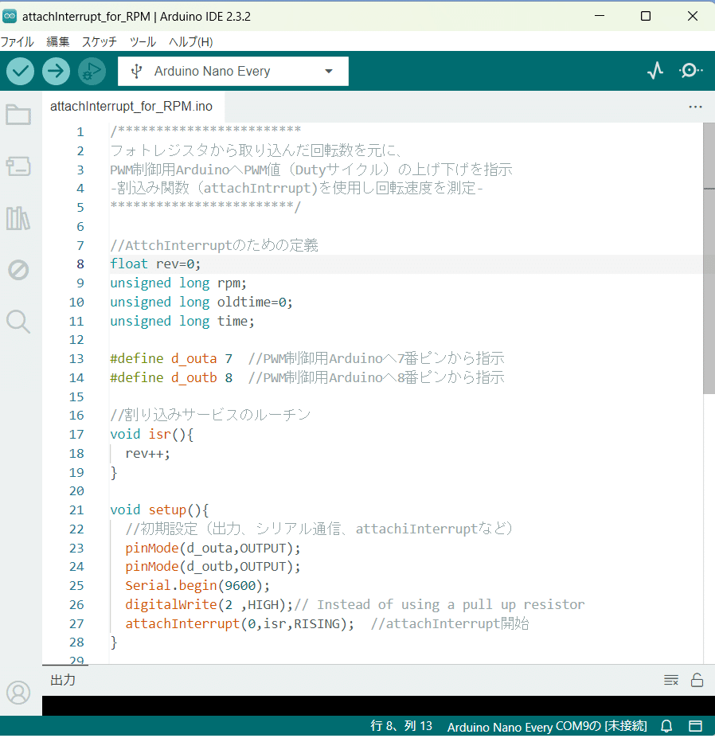The width and height of the screenshot is (715, 742).
Task: Click the editor vertical scrollbar thumb
Action: point(709,259)
